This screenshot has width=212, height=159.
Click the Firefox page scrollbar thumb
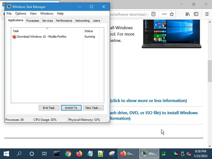point(210,71)
